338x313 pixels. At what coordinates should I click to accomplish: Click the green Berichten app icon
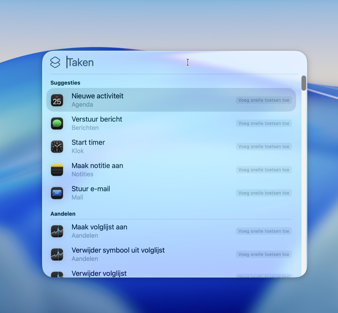57,124
